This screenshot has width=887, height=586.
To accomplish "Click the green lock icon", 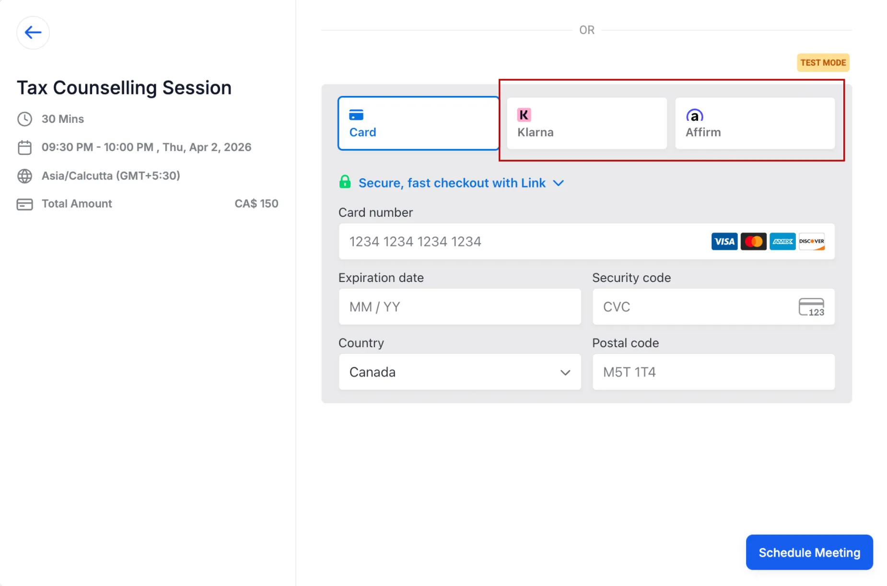I will coord(345,182).
